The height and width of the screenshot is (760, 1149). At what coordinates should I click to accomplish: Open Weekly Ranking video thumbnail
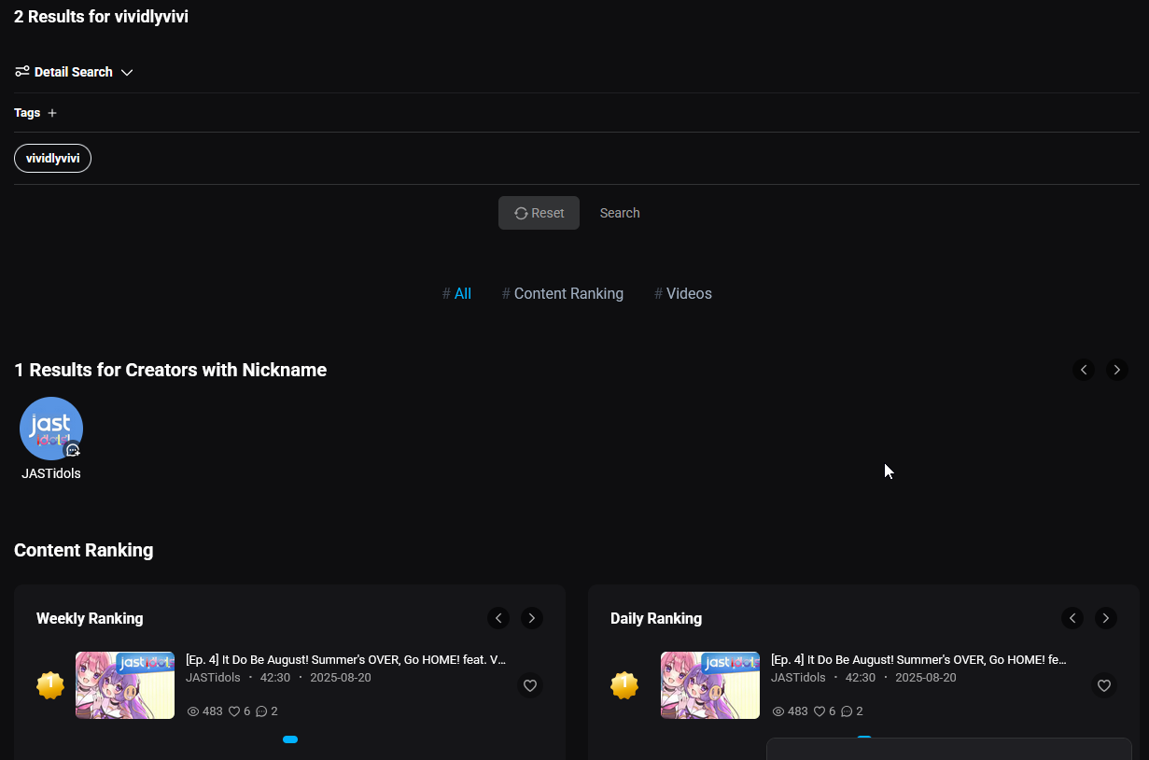(x=125, y=685)
